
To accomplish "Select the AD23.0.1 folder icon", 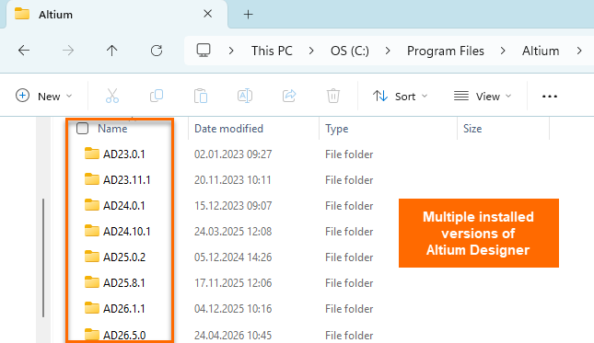I will click(x=92, y=154).
